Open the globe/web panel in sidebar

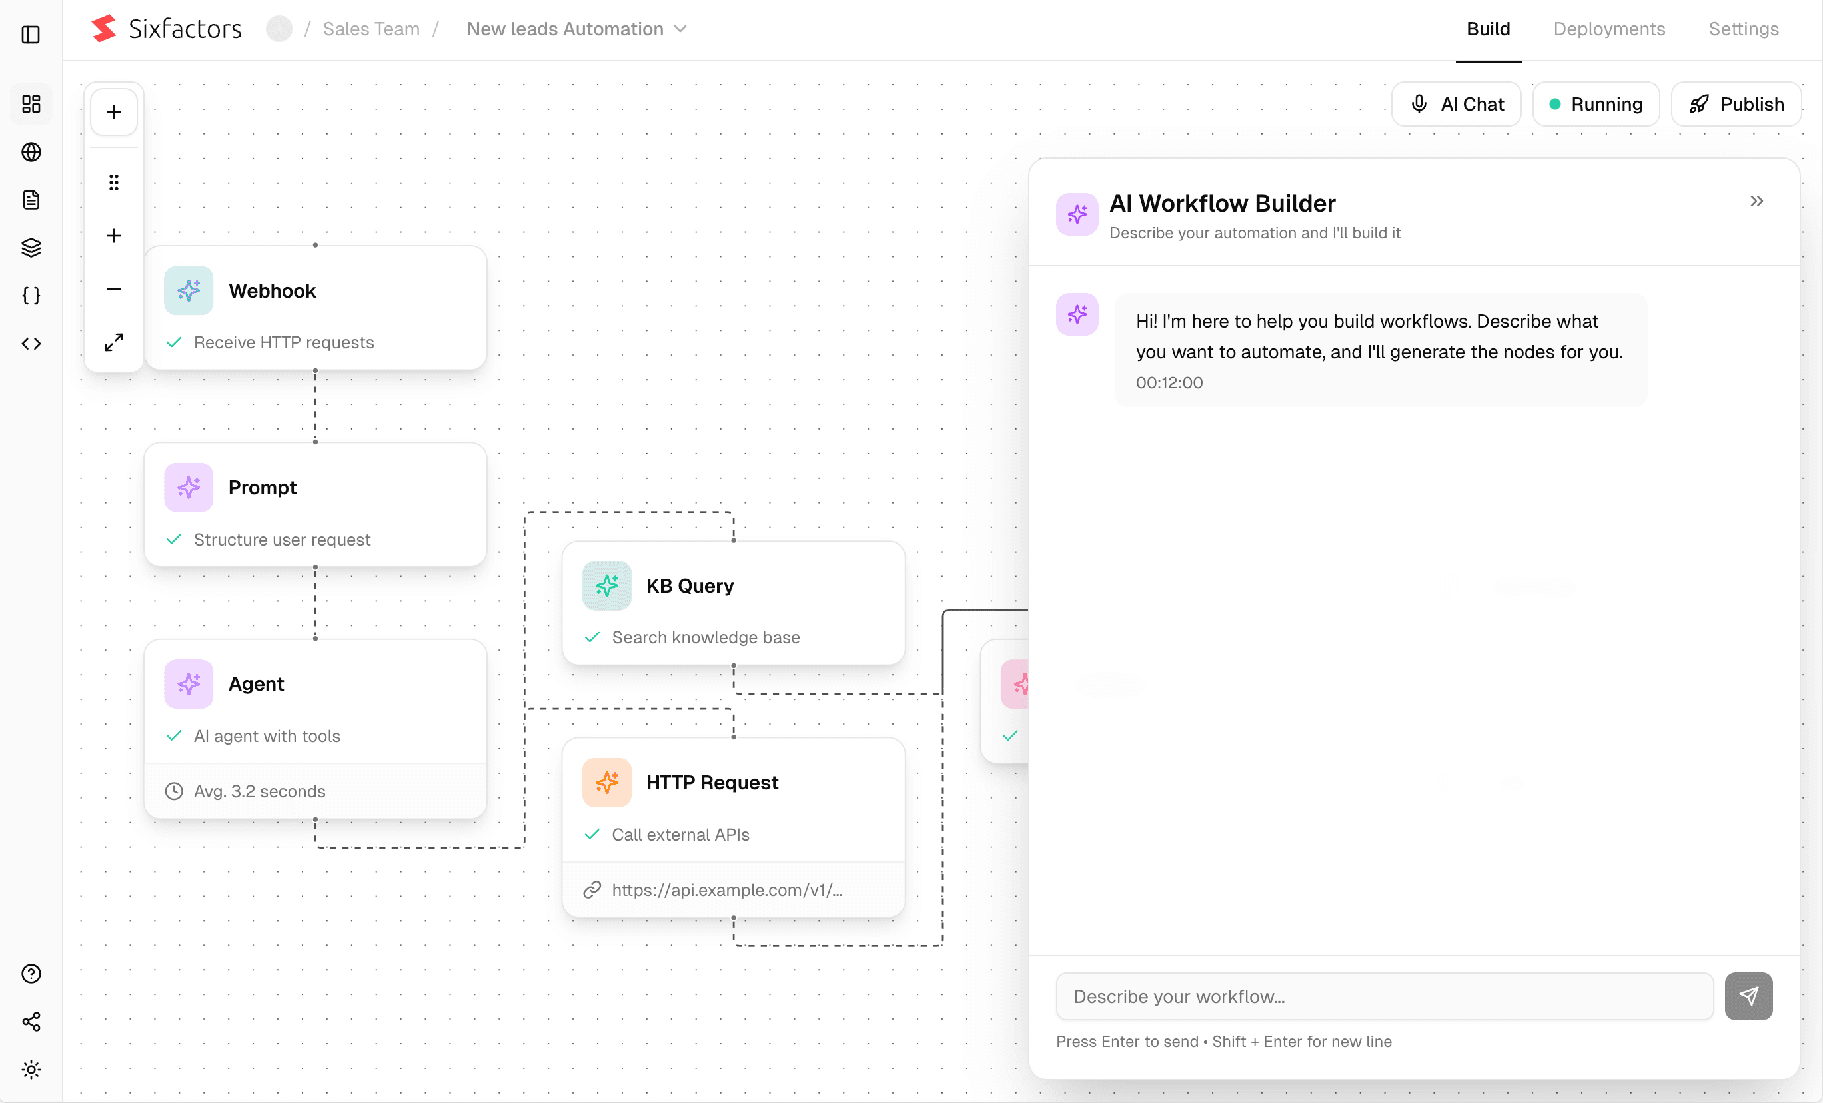[x=31, y=152]
